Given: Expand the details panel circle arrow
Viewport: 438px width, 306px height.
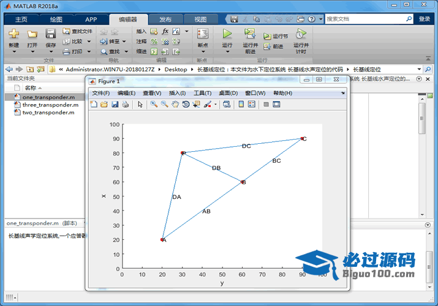Looking at the screenshot, I should pyautogui.click(x=428, y=225).
